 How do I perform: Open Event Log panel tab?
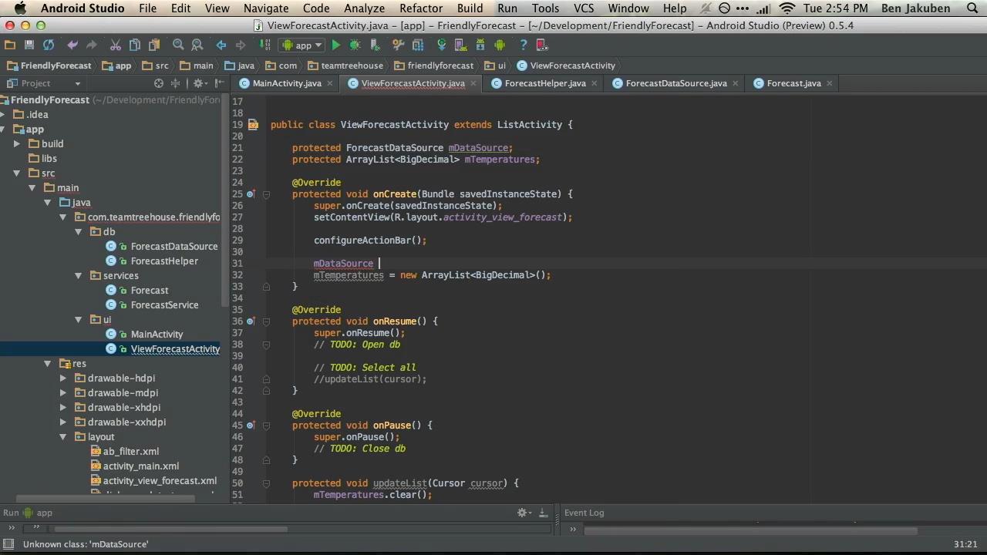click(x=584, y=513)
